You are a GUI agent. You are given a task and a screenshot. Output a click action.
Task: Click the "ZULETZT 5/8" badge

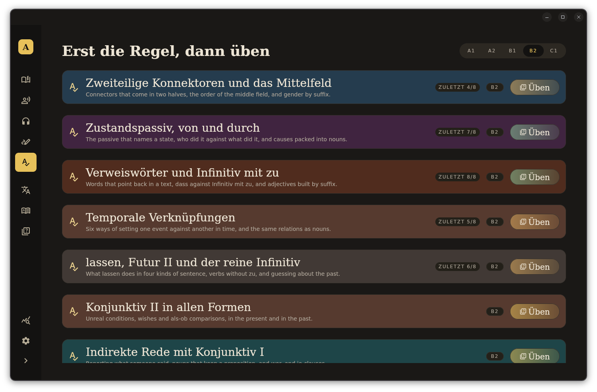457,222
